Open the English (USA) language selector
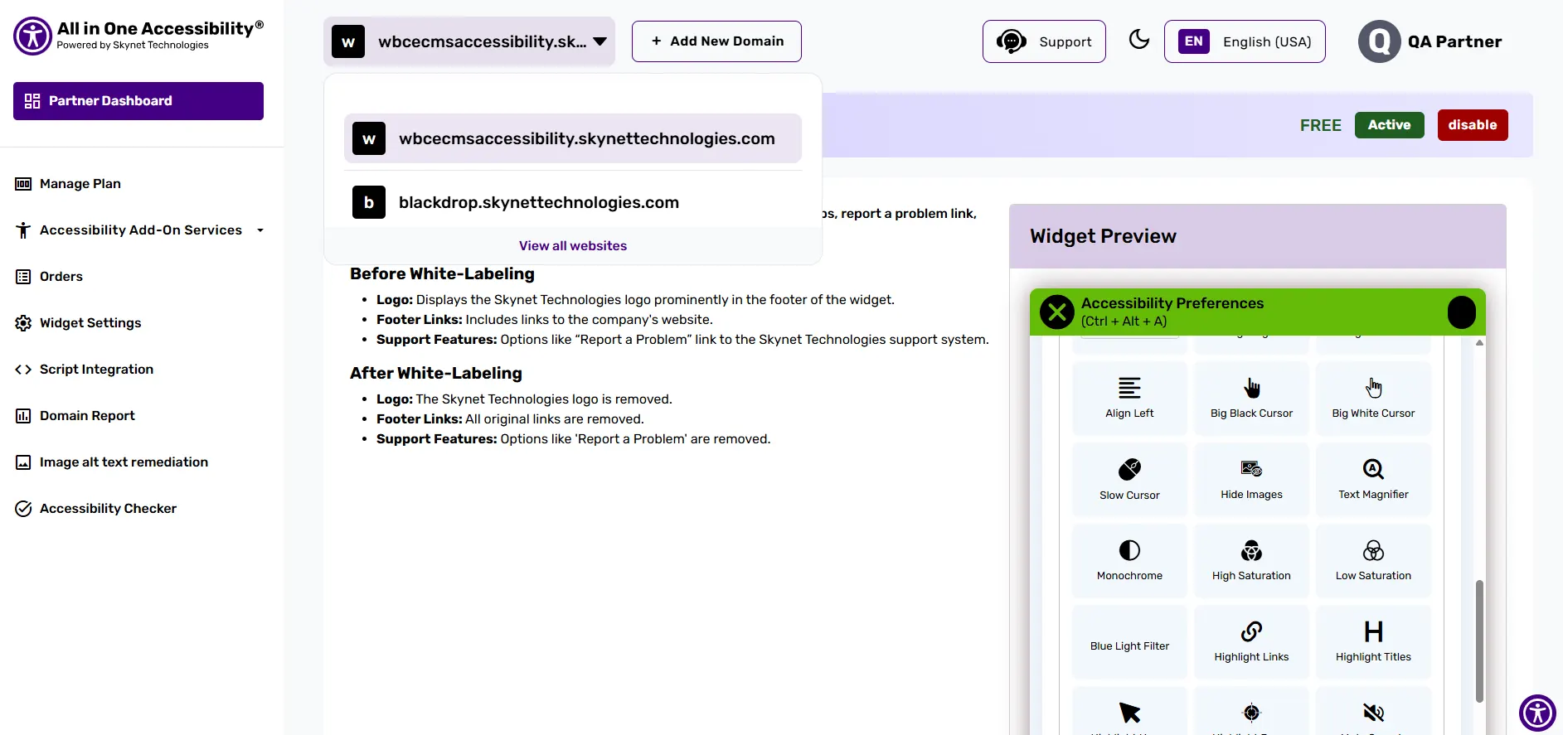Image resolution: width=1563 pixels, height=735 pixels. pos(1245,41)
